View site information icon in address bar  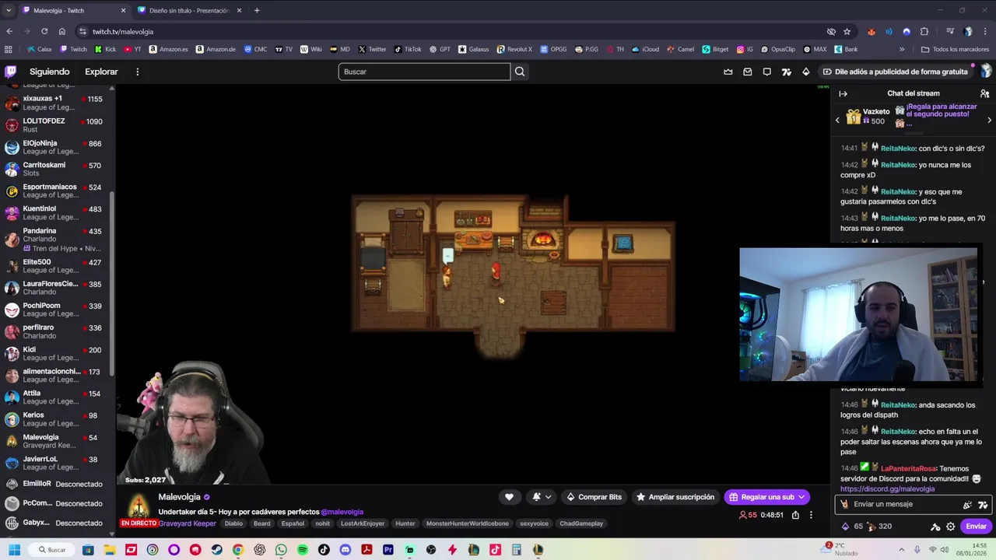[x=82, y=32]
